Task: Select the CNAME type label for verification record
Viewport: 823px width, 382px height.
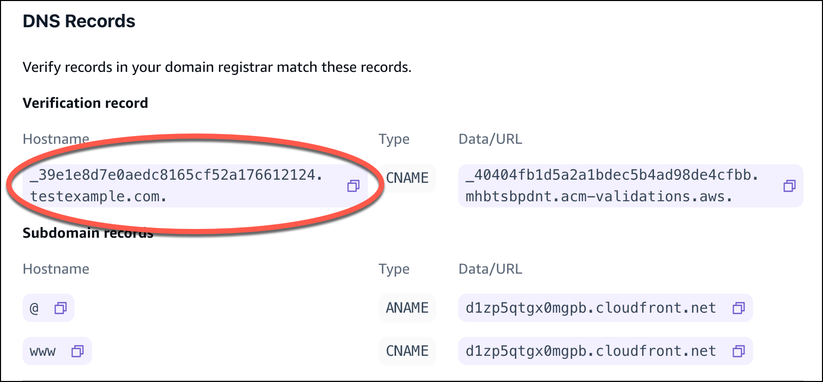Action: tap(407, 178)
